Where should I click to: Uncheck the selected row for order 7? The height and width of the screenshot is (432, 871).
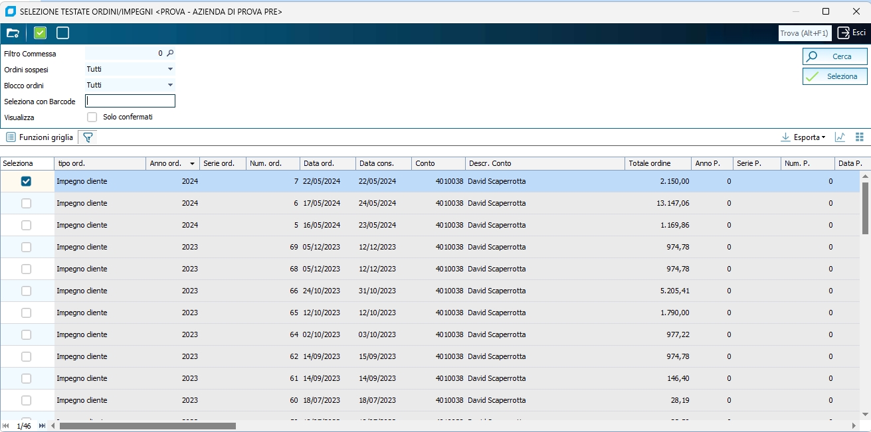coord(26,181)
